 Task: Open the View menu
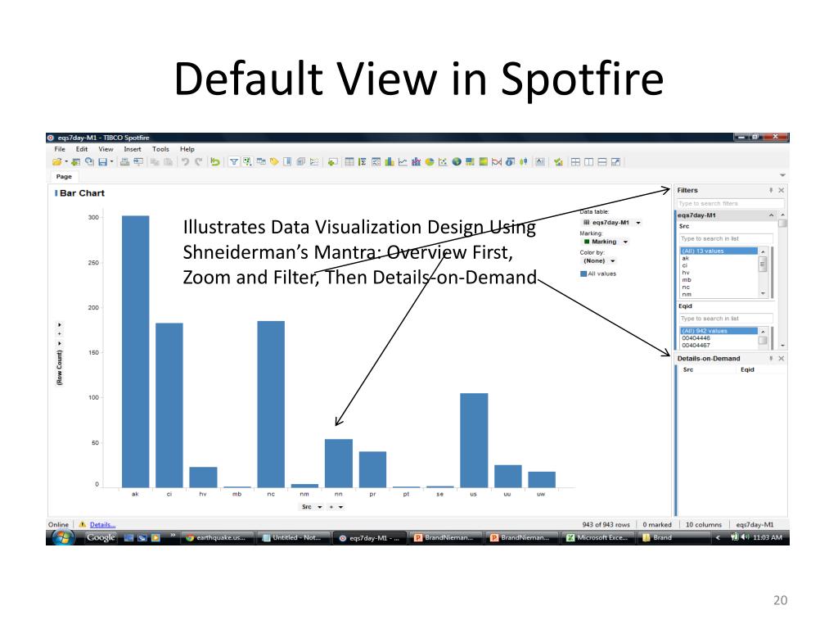click(x=106, y=149)
